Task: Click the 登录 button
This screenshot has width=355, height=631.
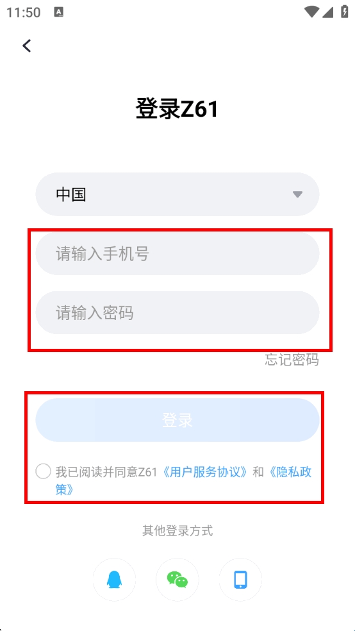Action: [x=177, y=420]
